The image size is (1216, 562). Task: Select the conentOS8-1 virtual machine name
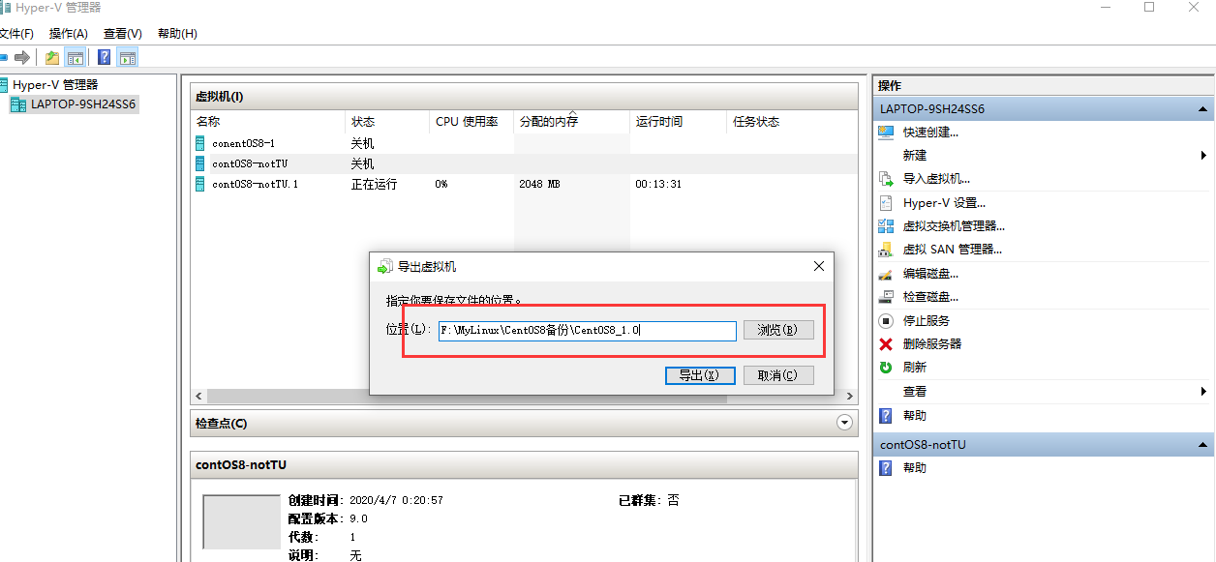243,143
